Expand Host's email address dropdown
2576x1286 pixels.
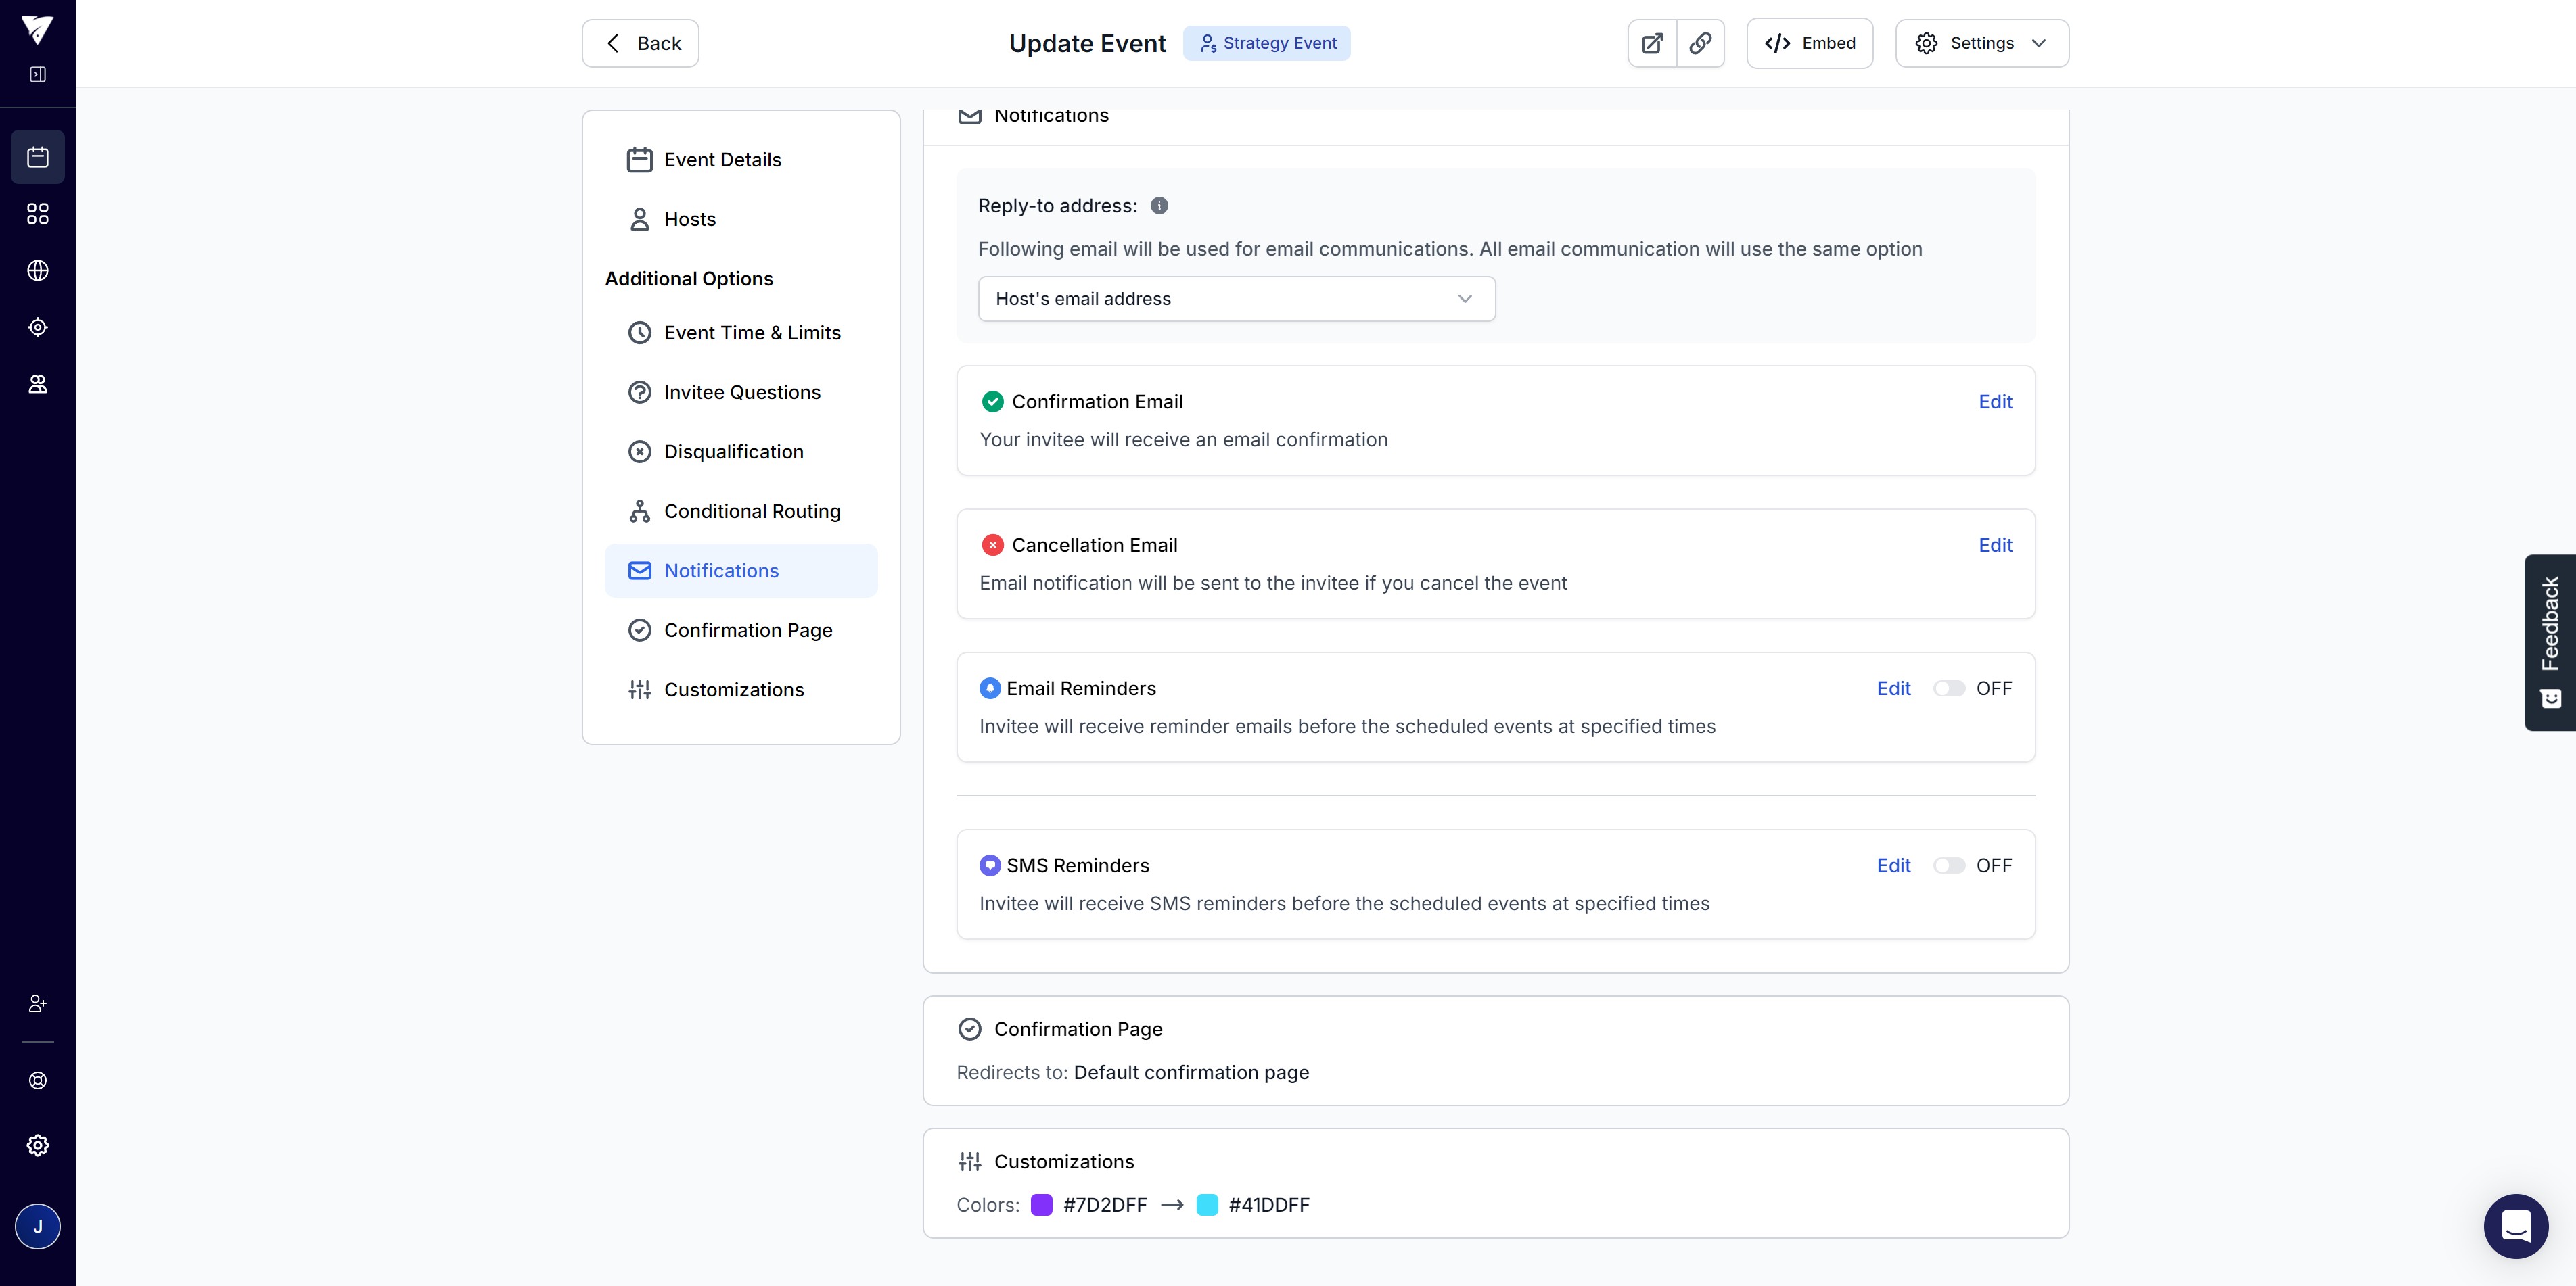point(1236,299)
